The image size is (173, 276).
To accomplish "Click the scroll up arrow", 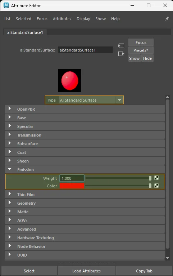I will 168,97.
